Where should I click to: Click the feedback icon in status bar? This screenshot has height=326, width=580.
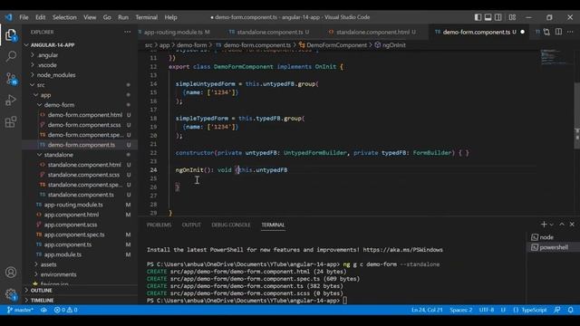coord(557,310)
